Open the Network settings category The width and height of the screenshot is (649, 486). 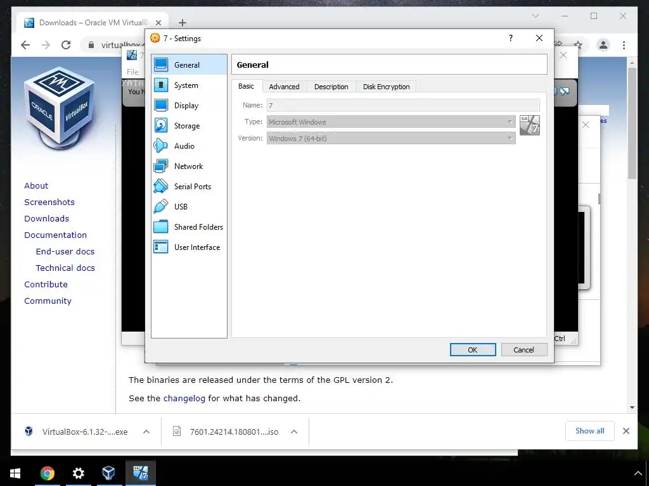coord(189,166)
